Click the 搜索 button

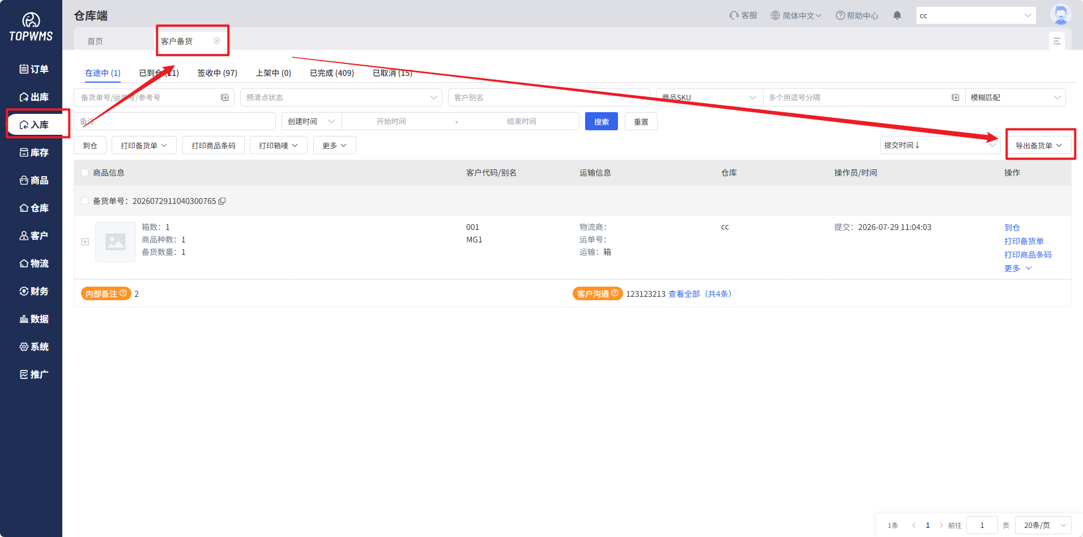click(x=602, y=121)
